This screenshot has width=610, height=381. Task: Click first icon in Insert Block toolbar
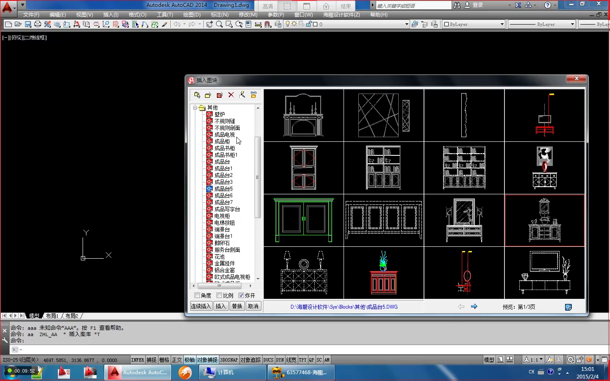[x=197, y=95]
